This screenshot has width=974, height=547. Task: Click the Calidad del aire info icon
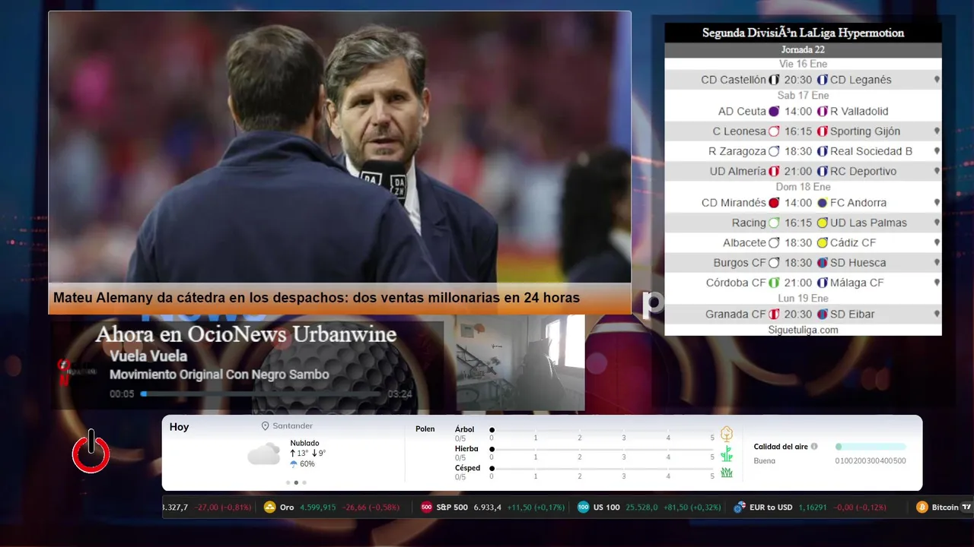coord(814,447)
